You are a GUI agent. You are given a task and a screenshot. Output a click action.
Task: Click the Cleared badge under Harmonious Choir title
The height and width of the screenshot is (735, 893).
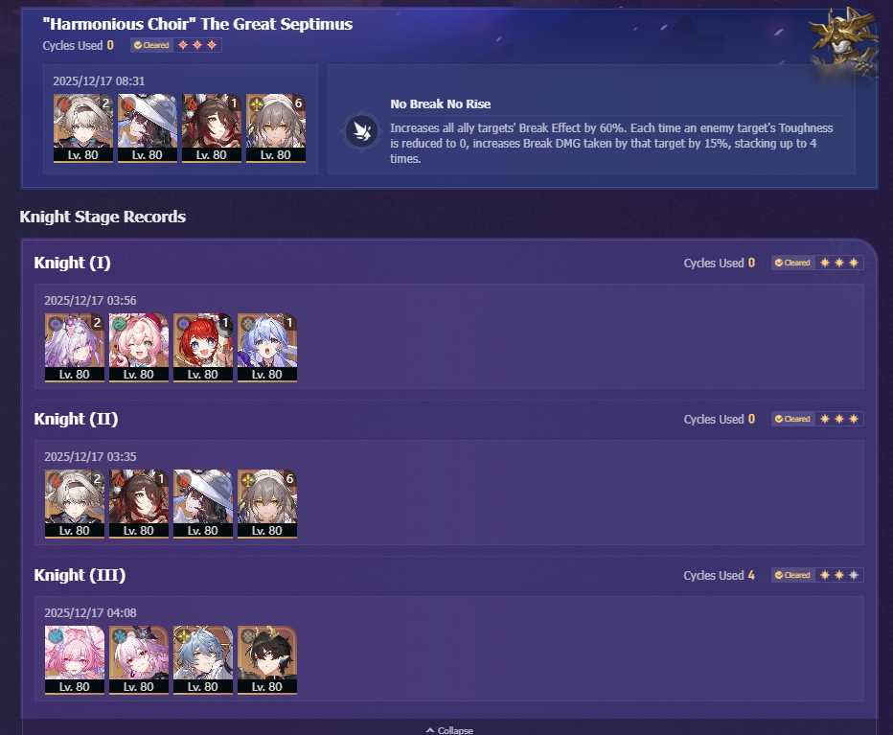point(151,45)
